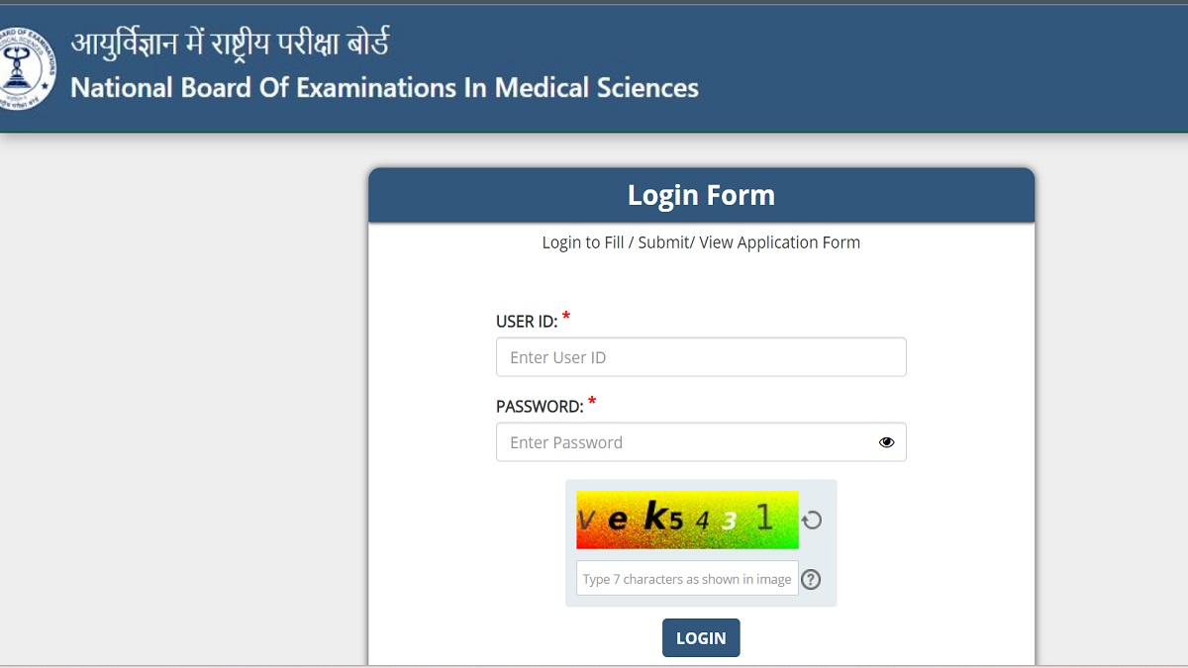Click the colorful captcha image
This screenshot has height=668, width=1188.
point(687,521)
